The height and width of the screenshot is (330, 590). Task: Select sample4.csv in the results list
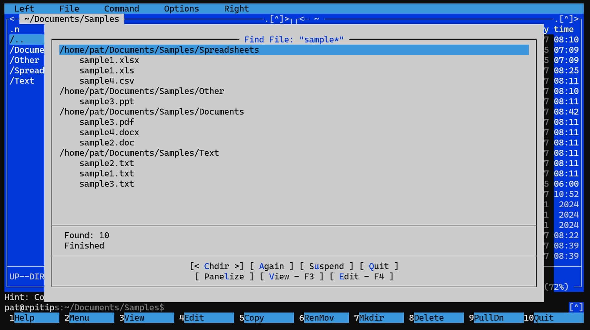[x=106, y=81]
